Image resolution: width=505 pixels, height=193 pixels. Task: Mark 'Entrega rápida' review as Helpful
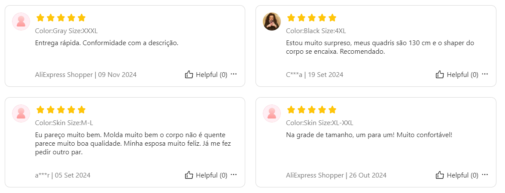[206, 75]
